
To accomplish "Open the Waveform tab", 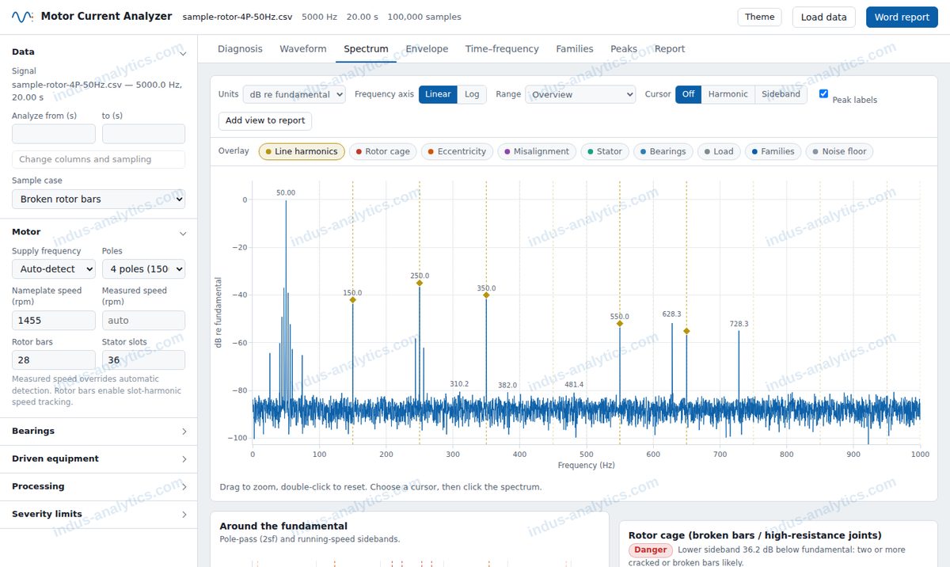I will (x=303, y=49).
